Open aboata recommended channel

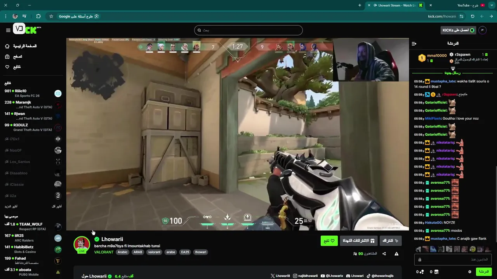pyautogui.click(x=33, y=272)
